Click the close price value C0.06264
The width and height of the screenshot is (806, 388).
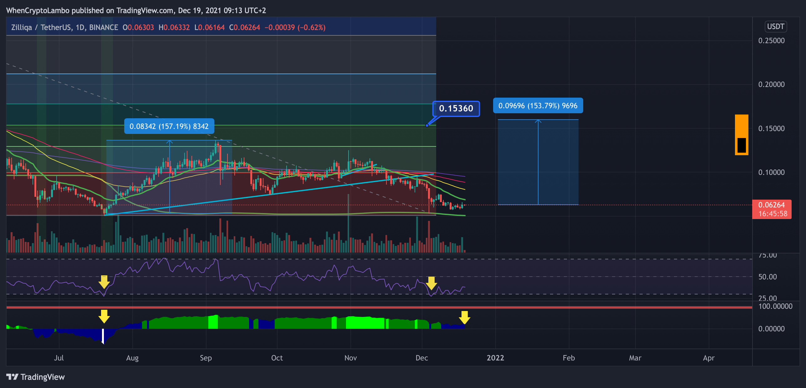point(244,28)
